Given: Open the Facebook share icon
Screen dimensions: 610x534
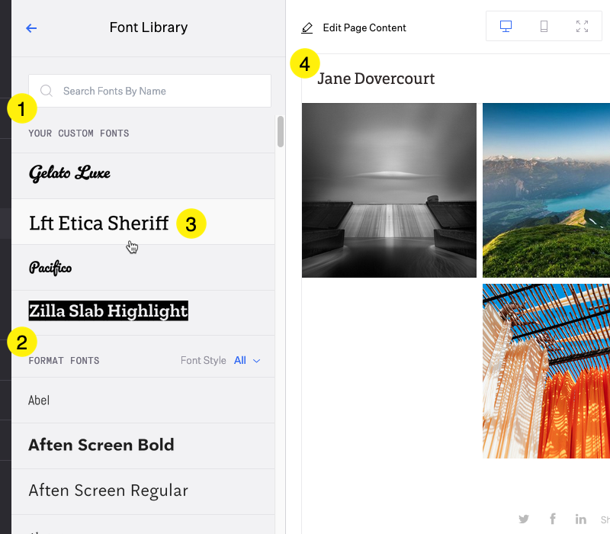Looking at the screenshot, I should click(x=552, y=519).
